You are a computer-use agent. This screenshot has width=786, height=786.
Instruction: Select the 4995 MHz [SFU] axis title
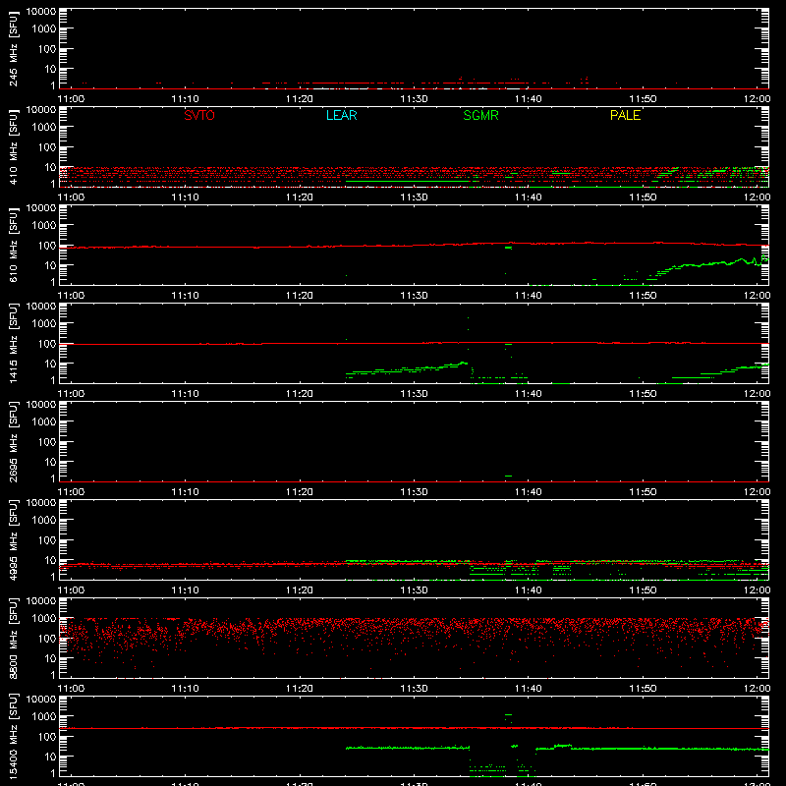13,539
